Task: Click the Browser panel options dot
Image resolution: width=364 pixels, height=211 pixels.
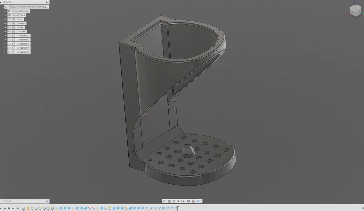Action: click(47, 2)
